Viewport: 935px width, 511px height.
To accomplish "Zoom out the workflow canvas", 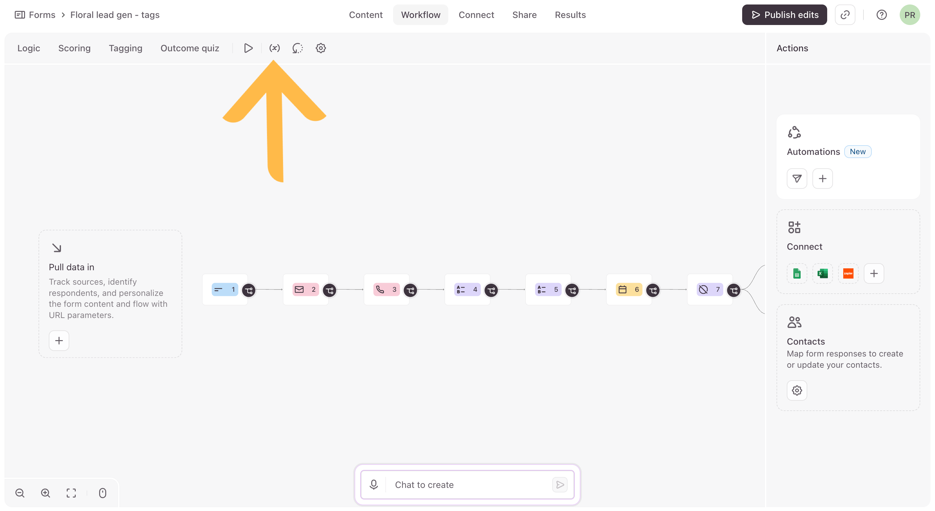I will [20, 493].
